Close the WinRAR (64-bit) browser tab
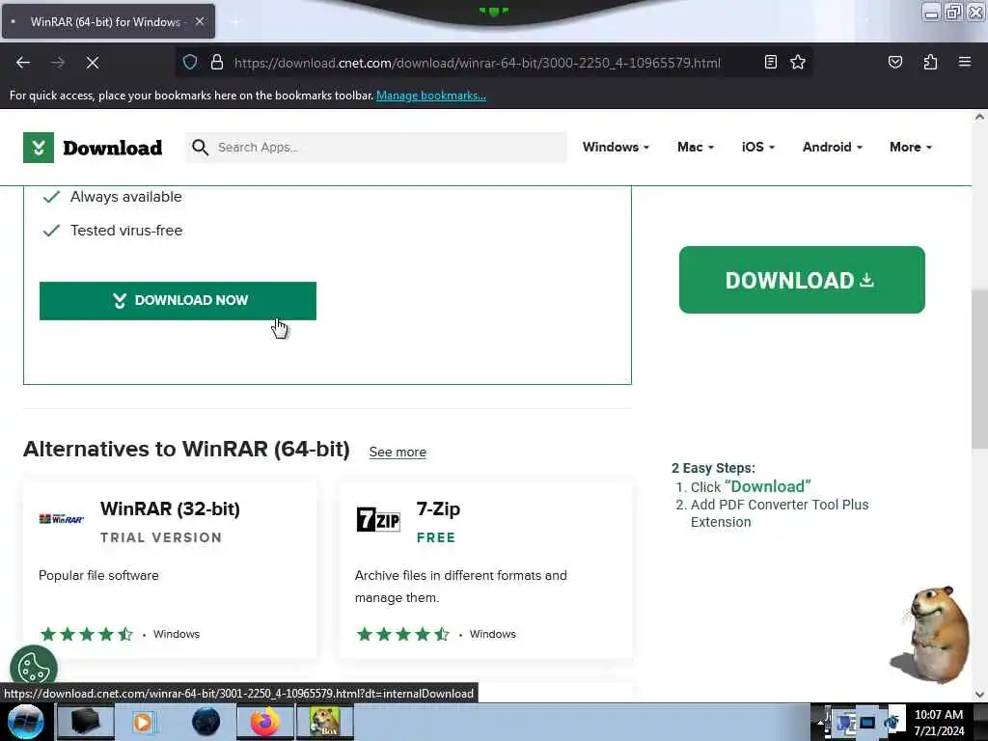The image size is (988, 741). click(200, 21)
